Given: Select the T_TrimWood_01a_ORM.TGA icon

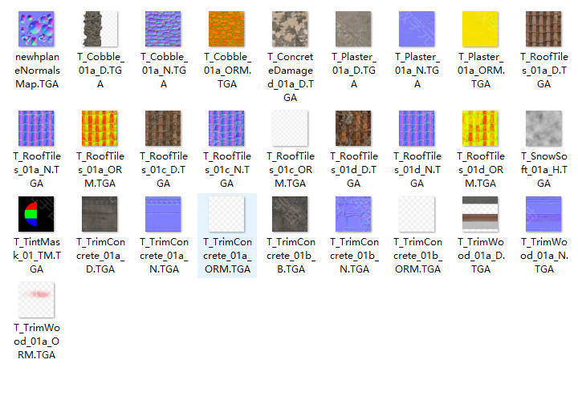Looking at the screenshot, I should [36, 300].
